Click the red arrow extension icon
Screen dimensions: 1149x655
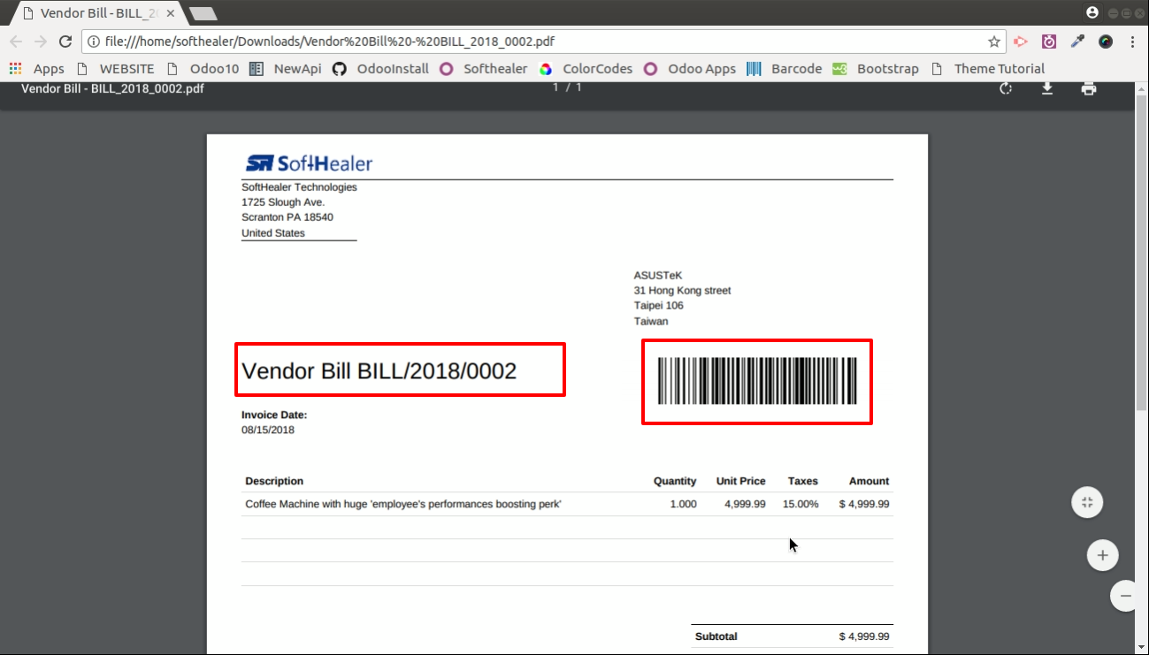tap(1021, 42)
